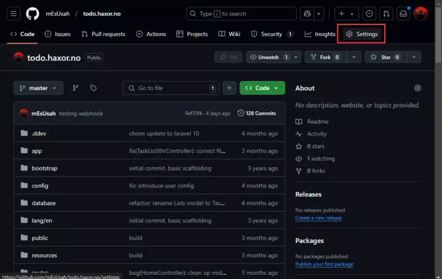Switch to the Insights tab

(320, 34)
